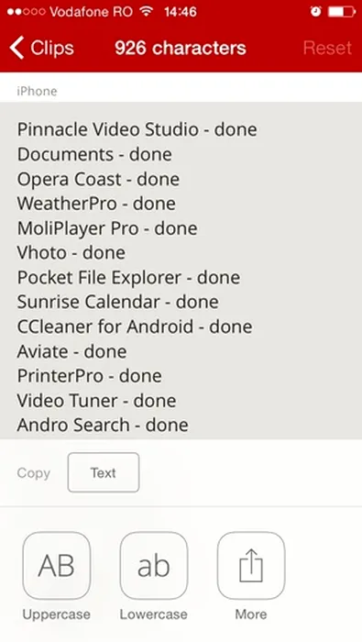Tap the iPhone source label
This screenshot has width=362, height=642.
pos(37,91)
